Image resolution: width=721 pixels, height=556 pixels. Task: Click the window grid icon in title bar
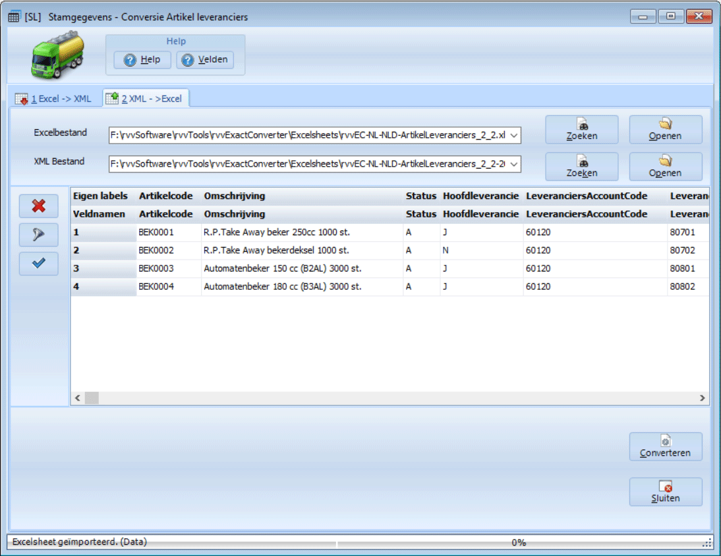click(x=14, y=17)
